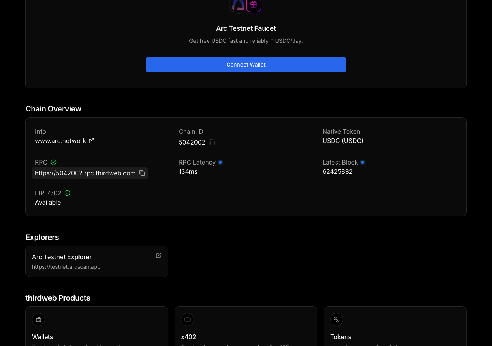
Task: Click the card icon in the x402 product card
Action: click(188, 319)
